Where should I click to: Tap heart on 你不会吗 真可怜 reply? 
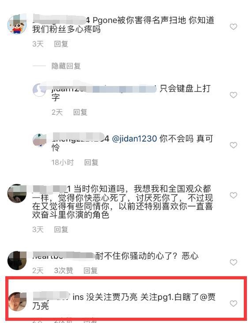pyautogui.click(x=233, y=145)
